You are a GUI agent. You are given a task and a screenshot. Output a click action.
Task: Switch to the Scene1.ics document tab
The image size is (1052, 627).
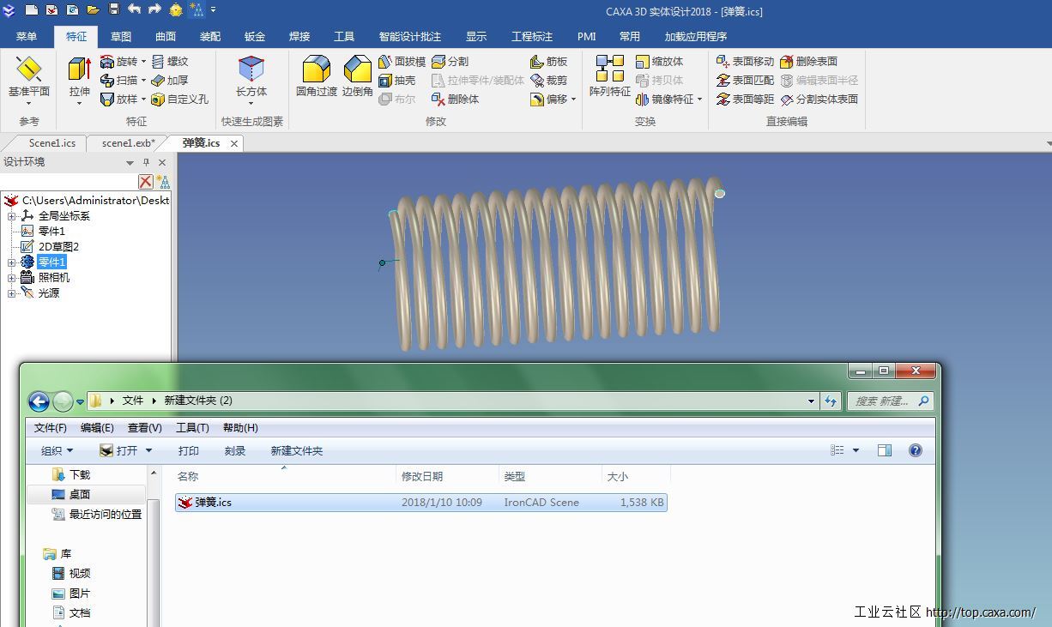(x=51, y=143)
